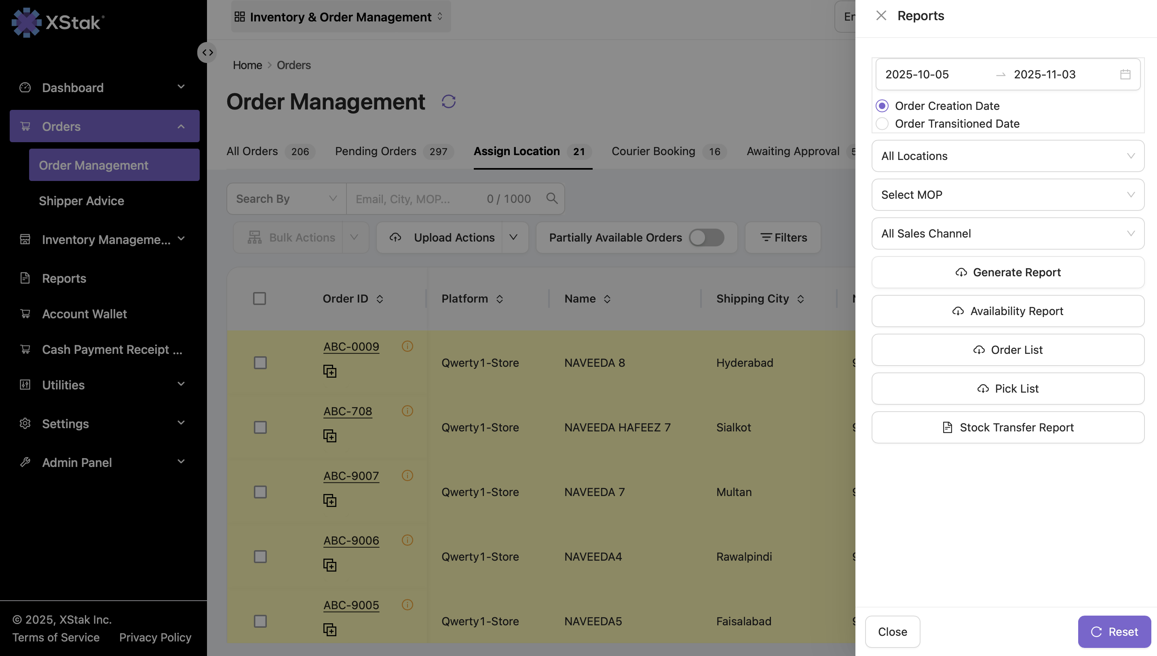Switch to the Assign Location tab
Viewport: 1157px width, 656px height.
pos(532,151)
